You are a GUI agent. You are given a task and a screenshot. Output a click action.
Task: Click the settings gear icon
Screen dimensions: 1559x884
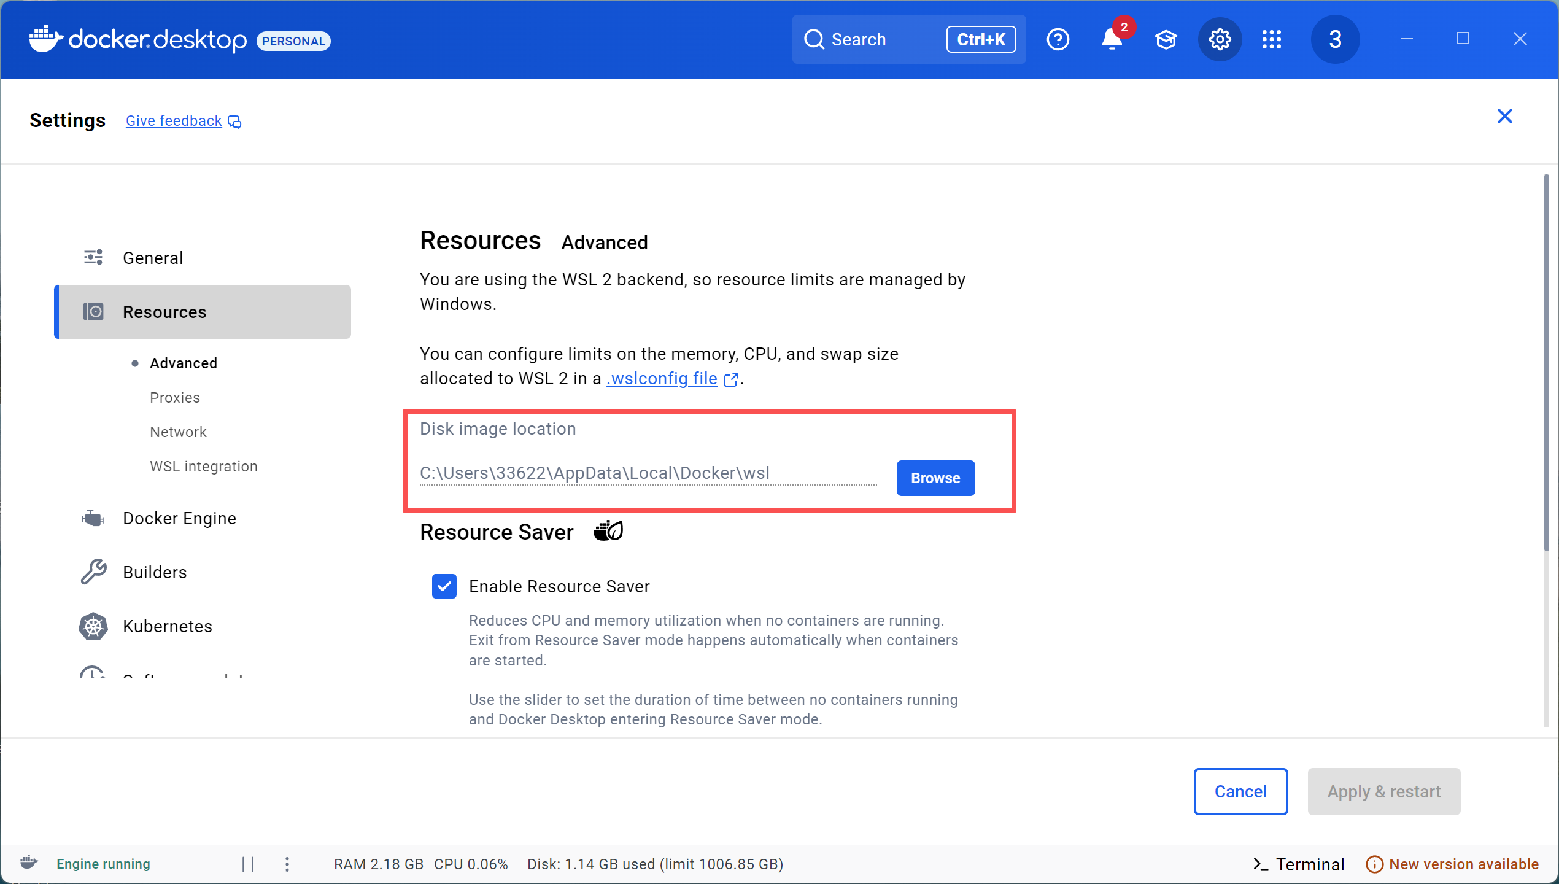[1220, 40]
